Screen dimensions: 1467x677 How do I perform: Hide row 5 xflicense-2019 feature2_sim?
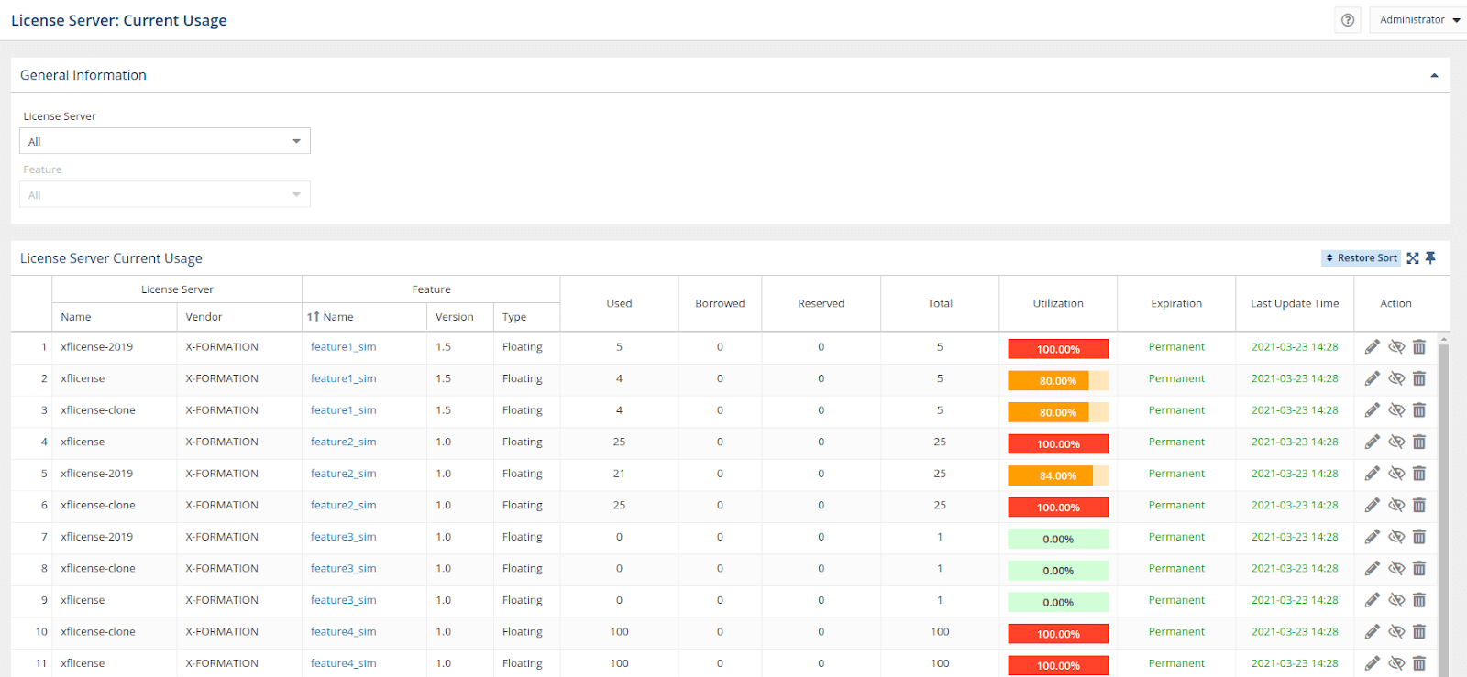coord(1396,474)
